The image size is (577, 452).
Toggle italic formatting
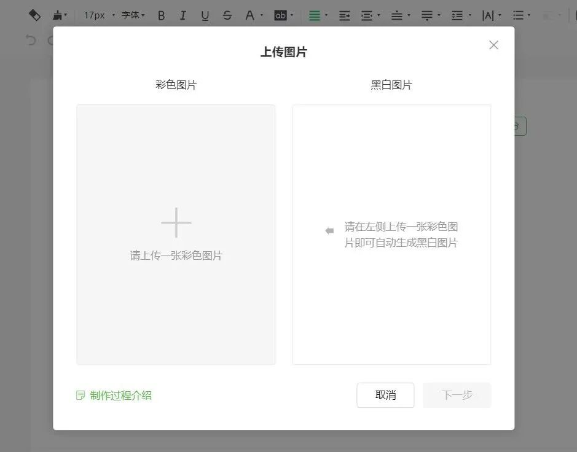183,15
